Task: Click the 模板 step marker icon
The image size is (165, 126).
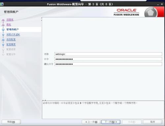Action: coord(3,25)
